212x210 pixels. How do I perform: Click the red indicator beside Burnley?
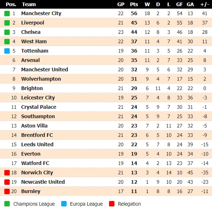[x=7, y=191]
